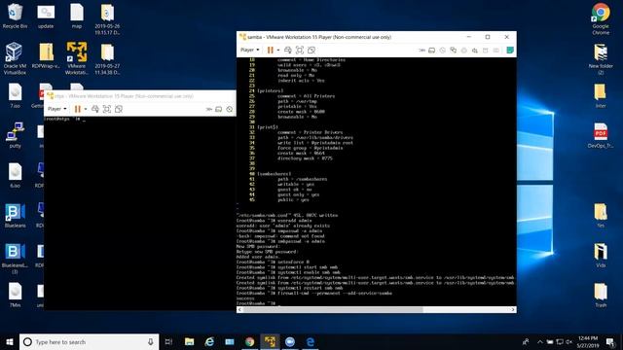Select the RDPWrap zip archive icon

coord(46,56)
